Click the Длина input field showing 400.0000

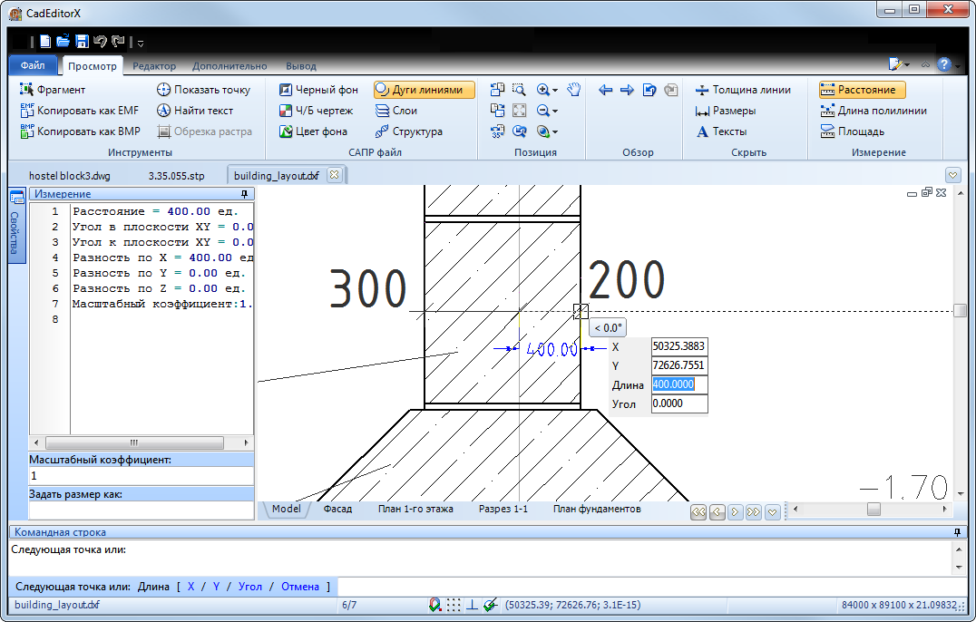point(679,384)
